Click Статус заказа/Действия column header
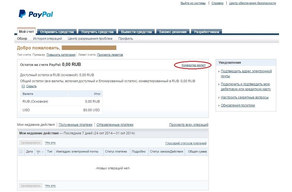This screenshot has width=292, height=192. point(167,152)
